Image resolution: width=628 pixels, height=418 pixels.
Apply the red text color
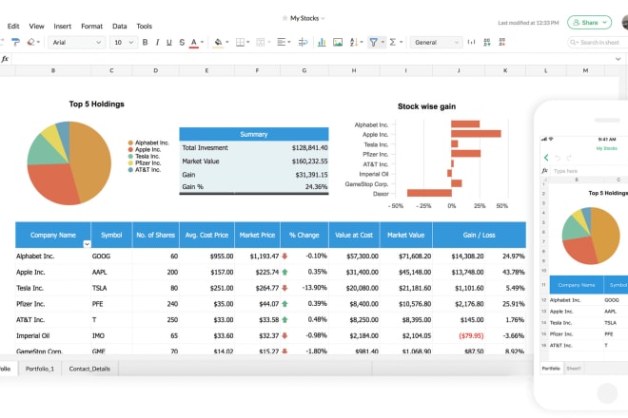[x=194, y=43]
